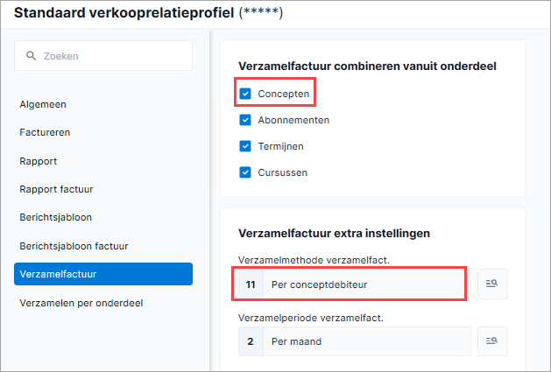Click the code 2 box of Verzamelperiode
Viewport: 551px width, 372px height.
tap(251, 341)
